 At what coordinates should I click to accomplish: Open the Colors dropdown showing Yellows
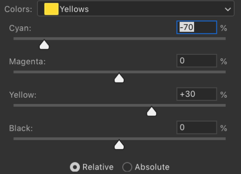coord(136,9)
